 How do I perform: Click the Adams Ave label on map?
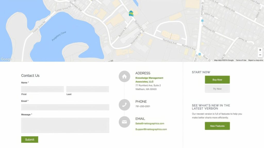(229, 9)
